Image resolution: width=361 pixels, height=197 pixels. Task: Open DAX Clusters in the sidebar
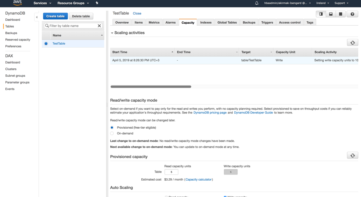tap(11, 69)
